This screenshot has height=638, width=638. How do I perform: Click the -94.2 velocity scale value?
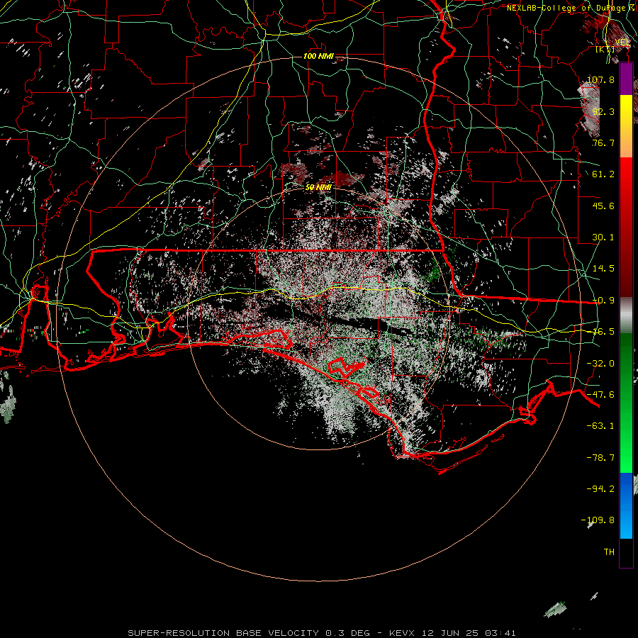[600, 488]
